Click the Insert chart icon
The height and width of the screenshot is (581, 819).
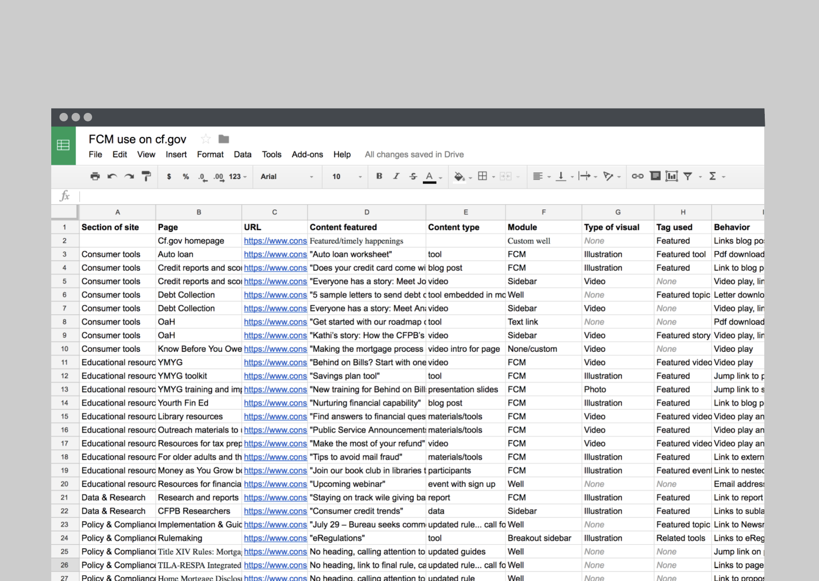pyautogui.click(x=672, y=176)
